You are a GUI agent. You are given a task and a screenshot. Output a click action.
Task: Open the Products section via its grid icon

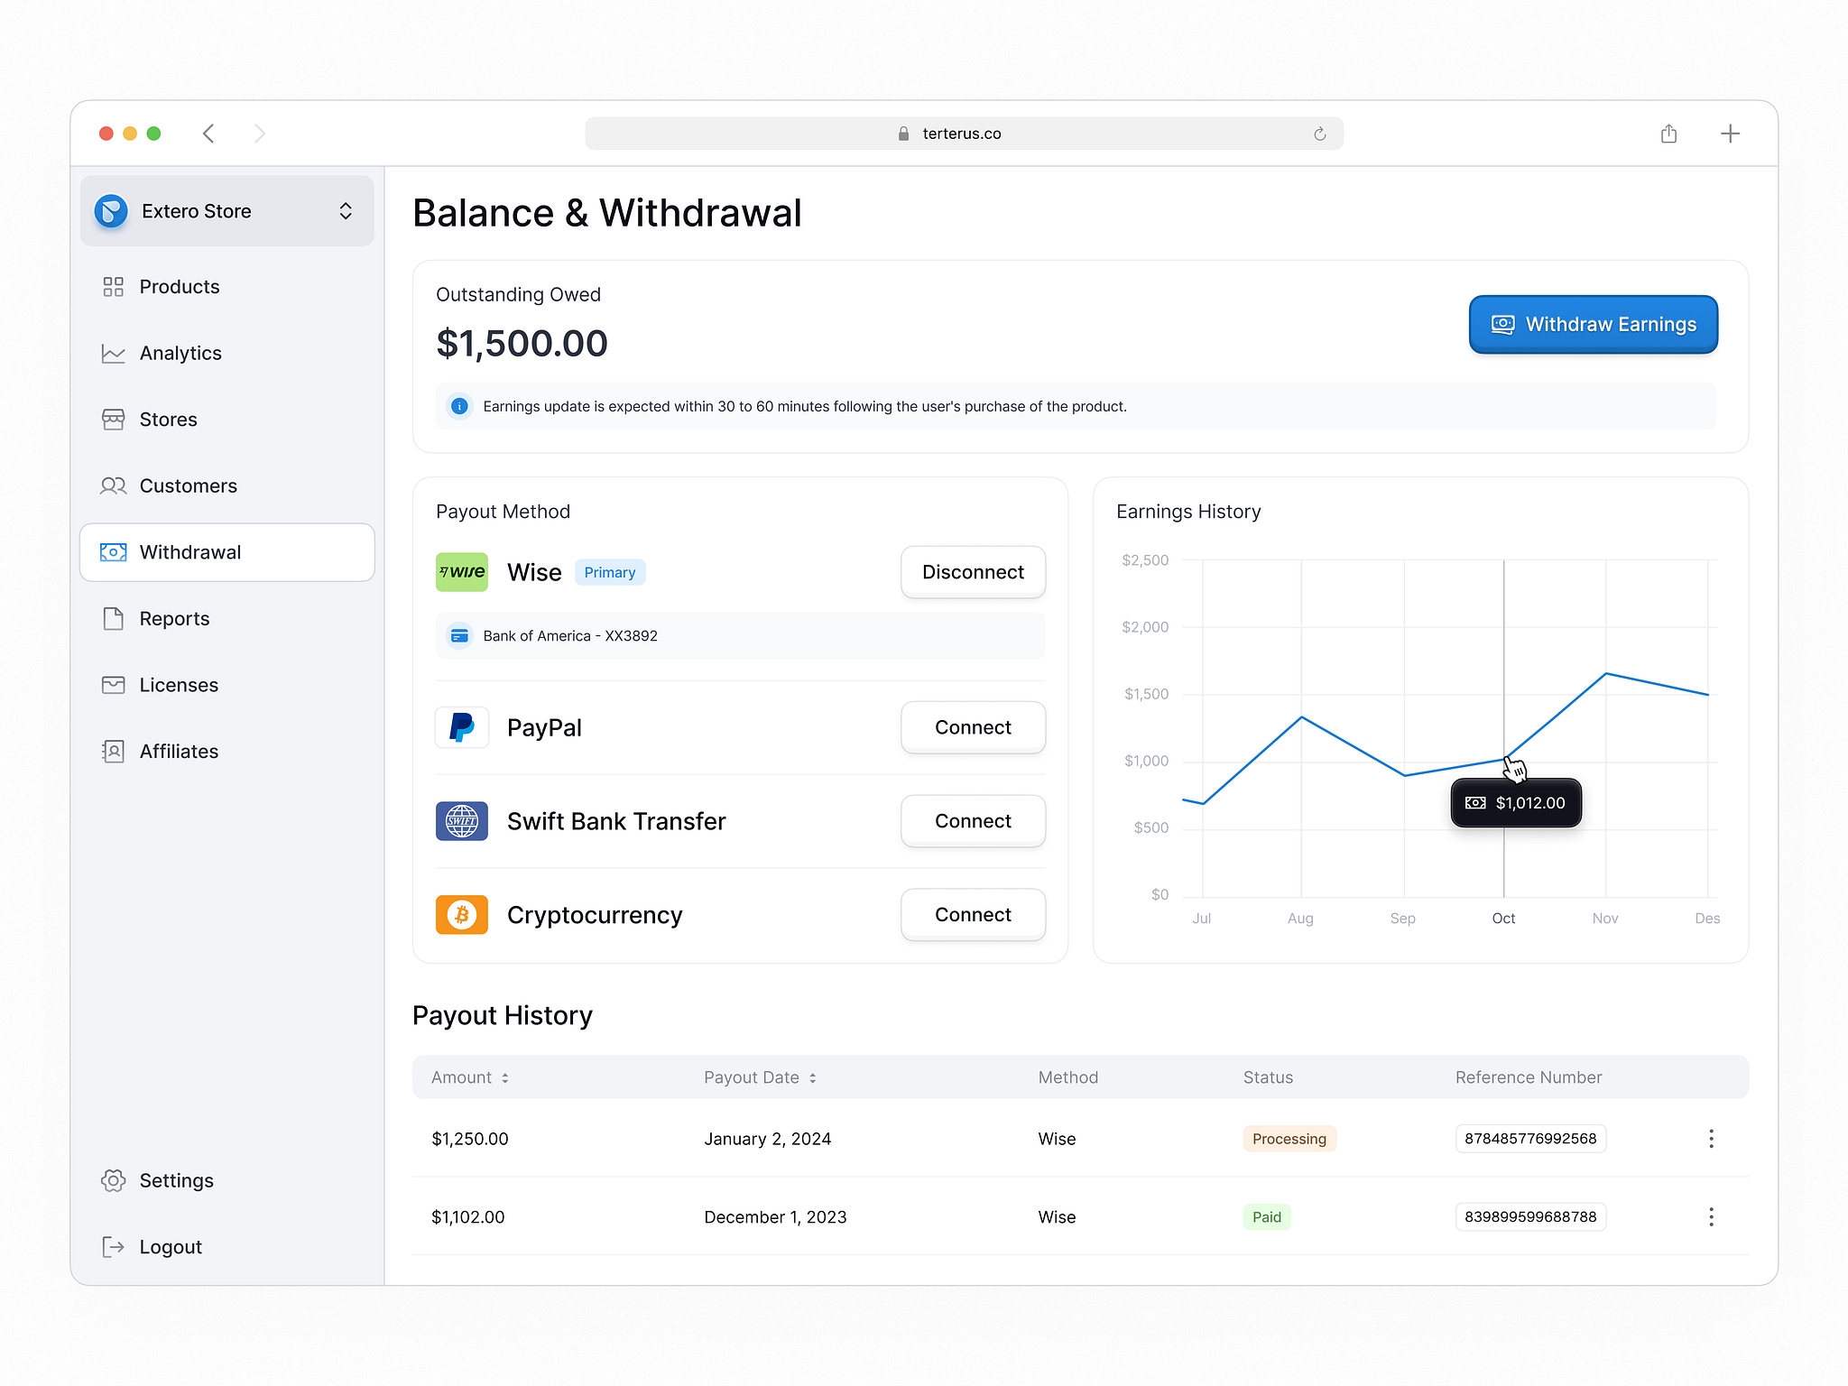(x=113, y=286)
